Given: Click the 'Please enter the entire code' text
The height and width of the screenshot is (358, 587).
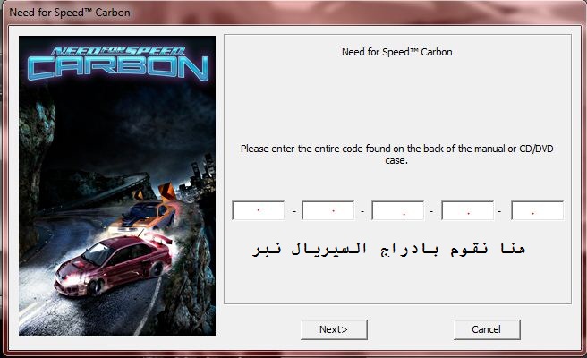Looking at the screenshot, I should pos(396,154).
